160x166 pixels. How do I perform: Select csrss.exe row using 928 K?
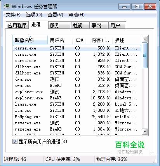pos(77,60)
